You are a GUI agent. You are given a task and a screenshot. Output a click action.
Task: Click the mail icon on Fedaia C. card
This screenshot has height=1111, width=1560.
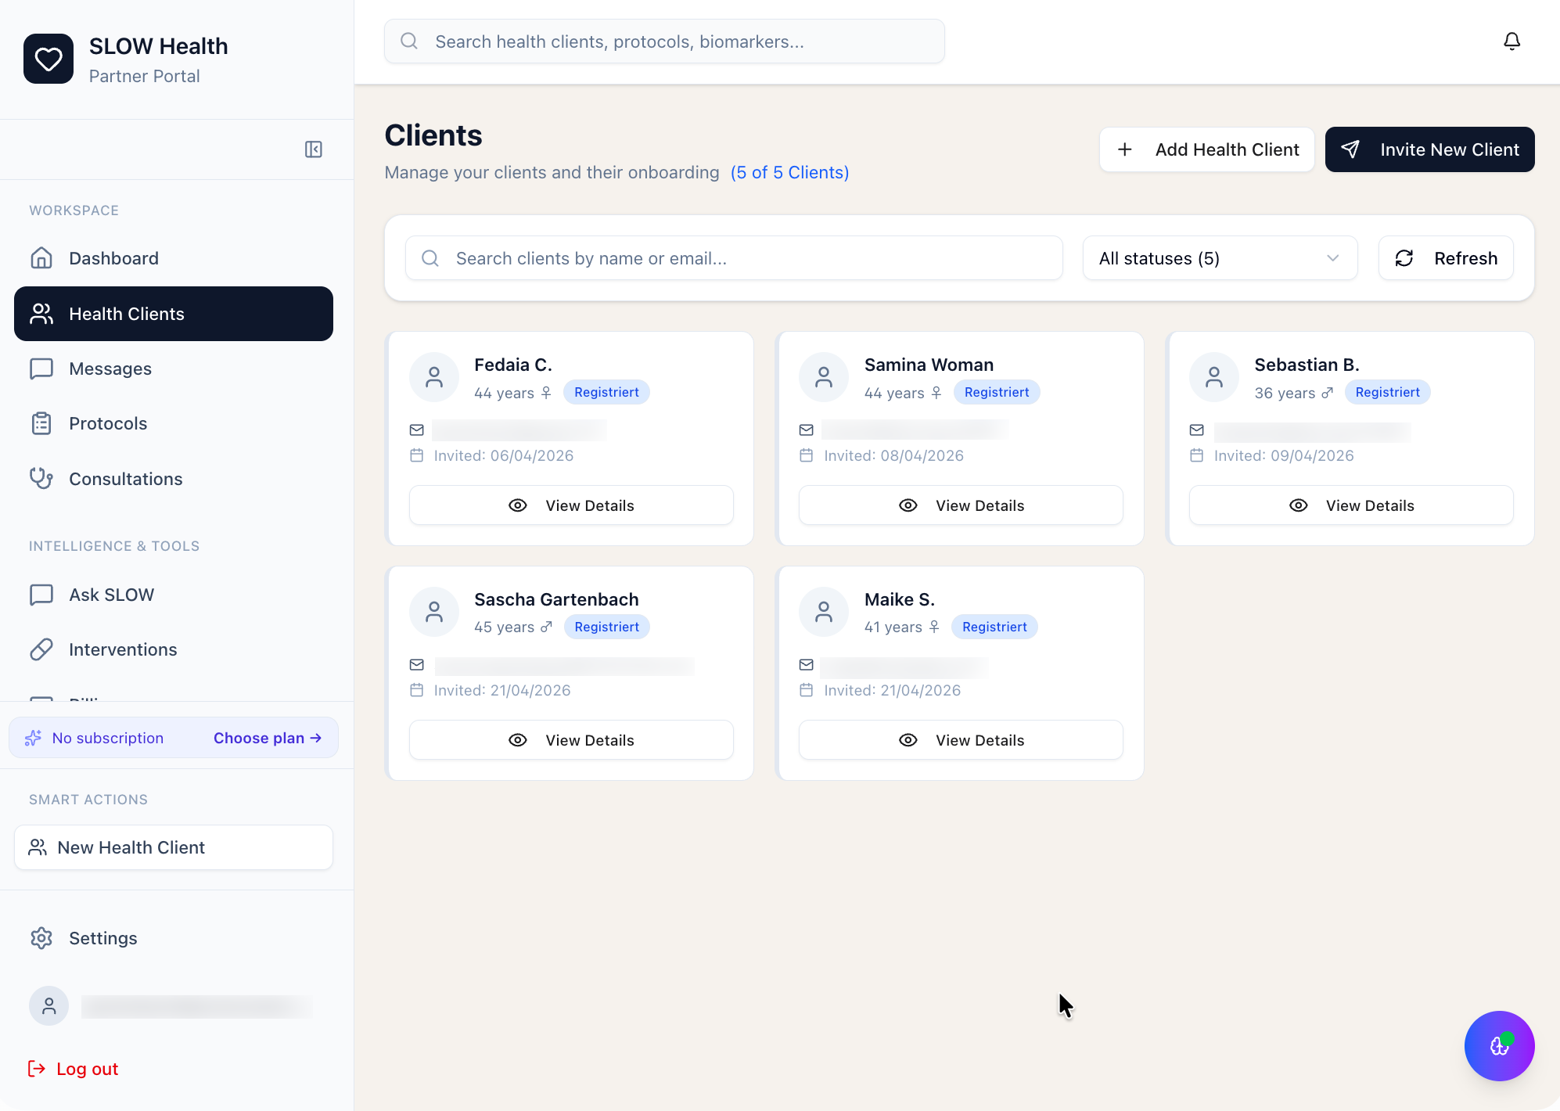pyautogui.click(x=417, y=430)
